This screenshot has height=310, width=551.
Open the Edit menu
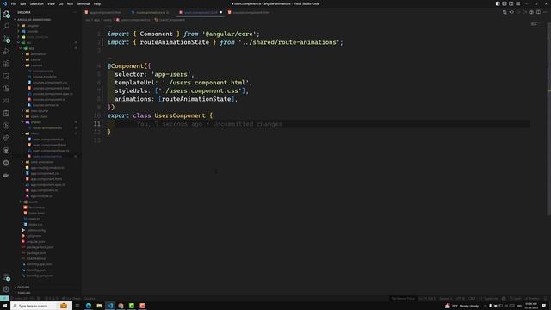point(23,3)
